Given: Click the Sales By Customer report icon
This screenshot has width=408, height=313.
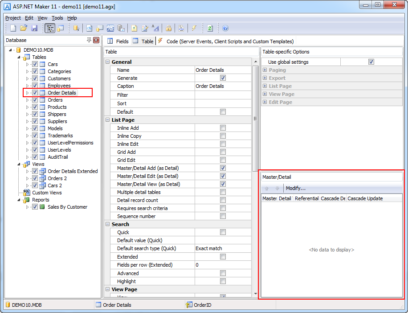Looking at the screenshot, I should coord(42,207).
